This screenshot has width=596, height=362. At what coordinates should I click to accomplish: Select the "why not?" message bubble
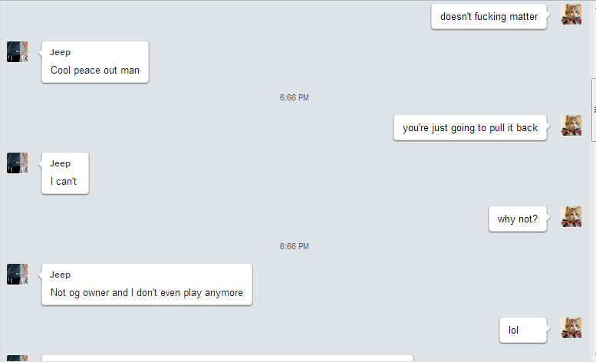518,219
